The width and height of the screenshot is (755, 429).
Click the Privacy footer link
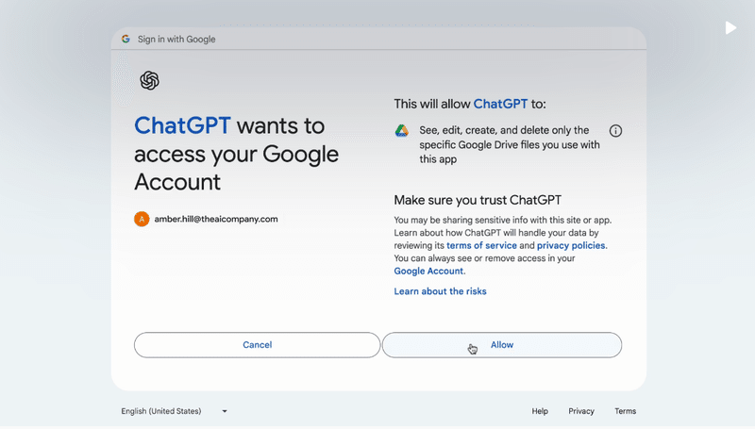(581, 411)
